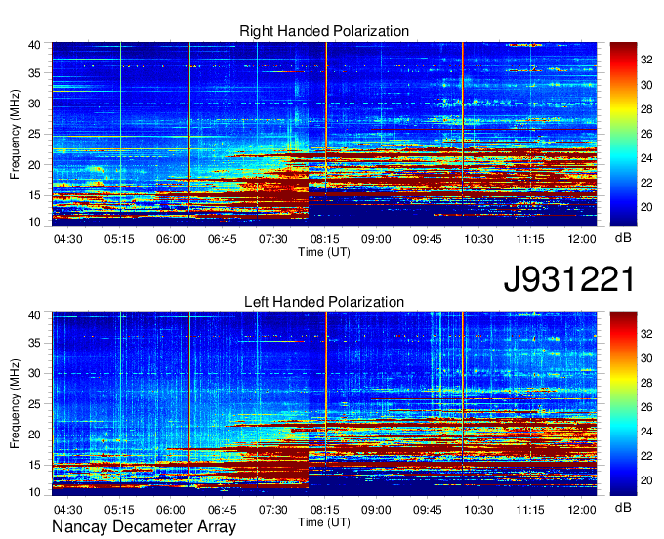Click the 11:15 time tick under Right Handed plot

[530, 239]
